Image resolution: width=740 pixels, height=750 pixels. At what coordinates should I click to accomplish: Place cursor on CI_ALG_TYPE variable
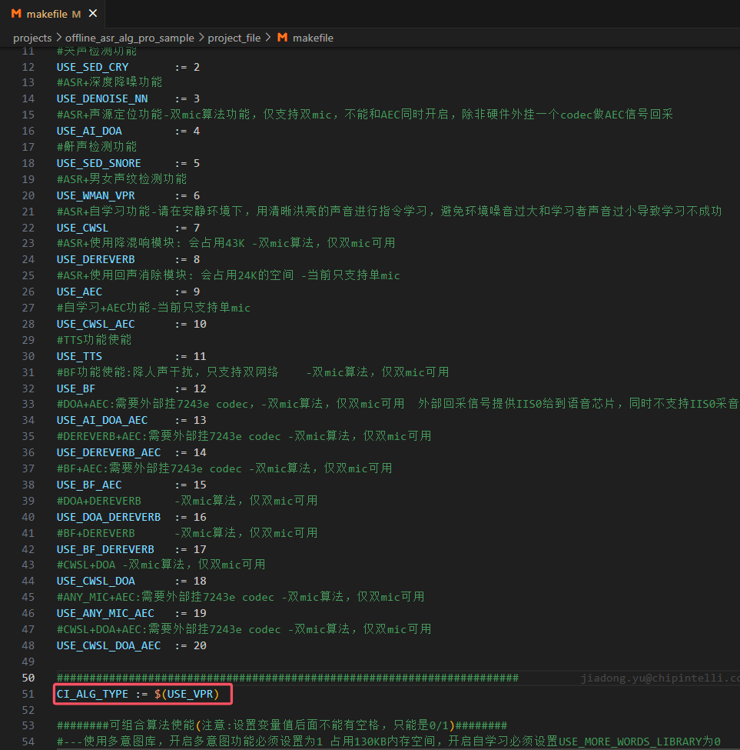92,694
